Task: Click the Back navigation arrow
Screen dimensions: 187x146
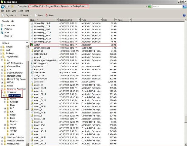Action: click(x=3, y=7)
